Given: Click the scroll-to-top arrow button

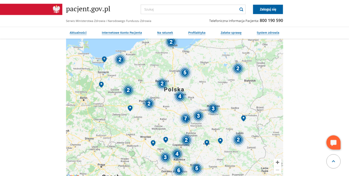Looking at the screenshot, I should tap(333, 161).
